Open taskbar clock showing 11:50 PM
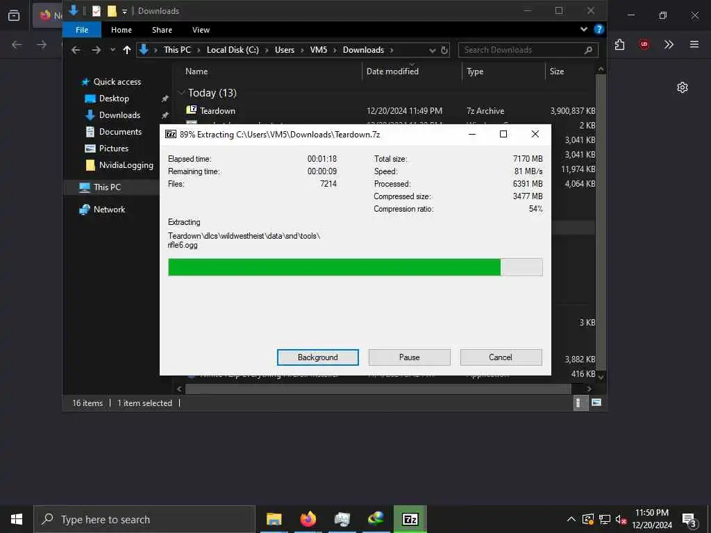 point(651,519)
